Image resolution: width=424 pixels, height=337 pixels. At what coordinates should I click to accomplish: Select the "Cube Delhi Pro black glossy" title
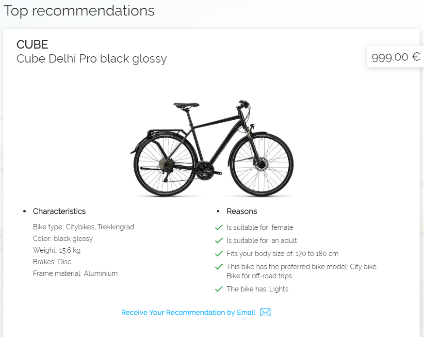coord(92,59)
